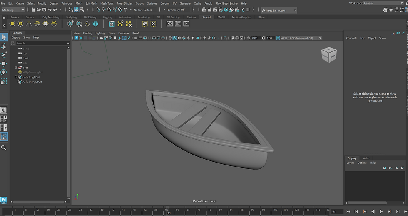The width and height of the screenshot is (408, 216).
Task: Toggle Outliner layout button in left sidebar
Action: click(4, 136)
